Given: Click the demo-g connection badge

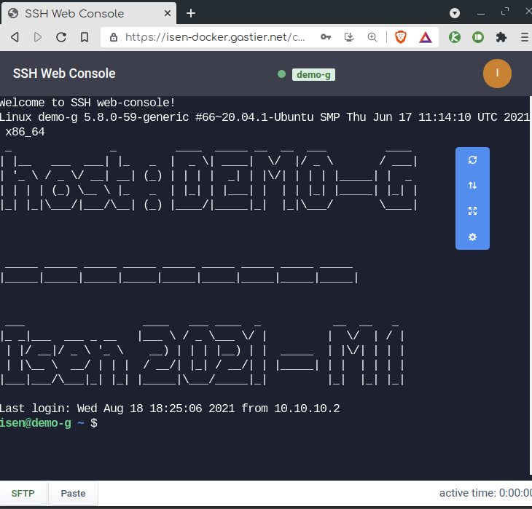Looking at the screenshot, I should tap(313, 74).
